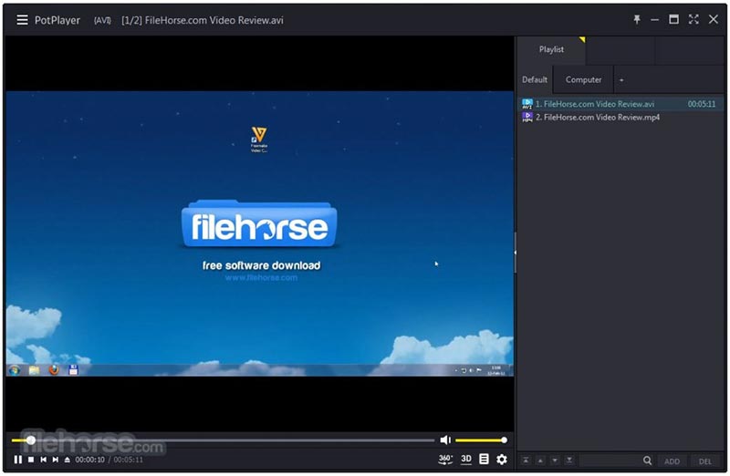The height and width of the screenshot is (476, 730).
Task: Pause the video playback
Action: [x=17, y=460]
